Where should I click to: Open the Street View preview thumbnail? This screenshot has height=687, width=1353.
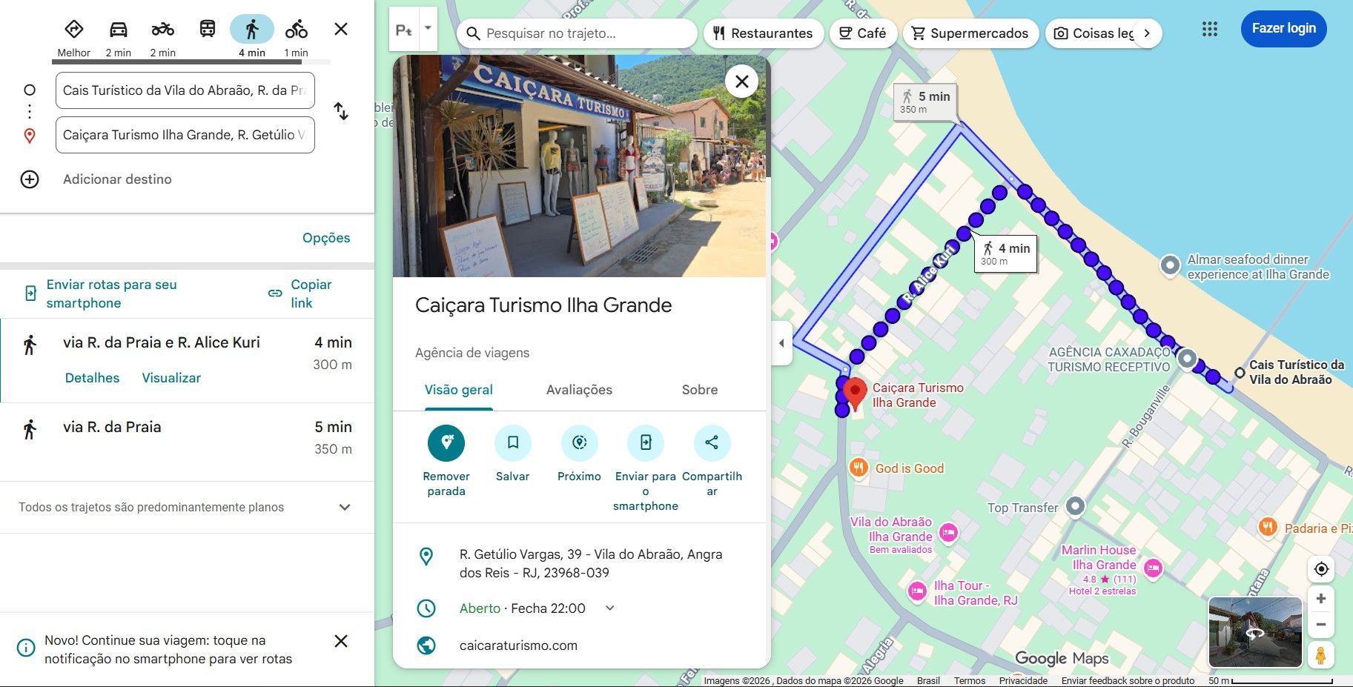point(1255,632)
